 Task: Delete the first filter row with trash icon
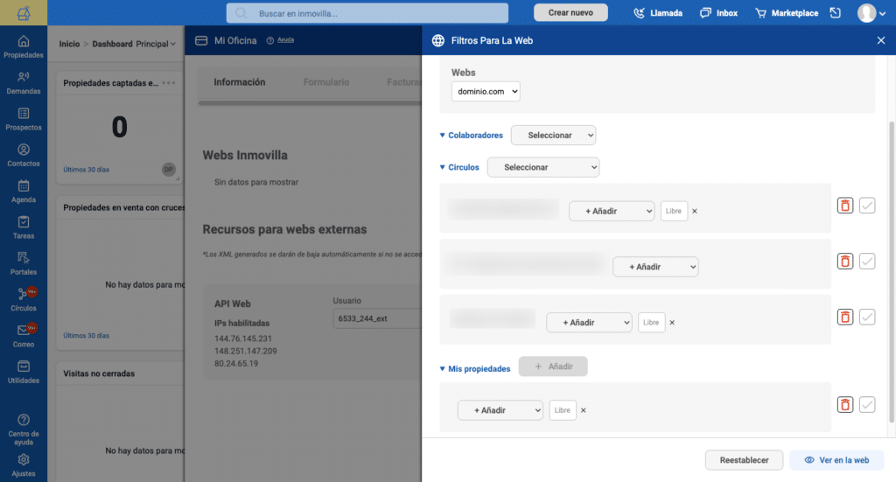coord(844,206)
